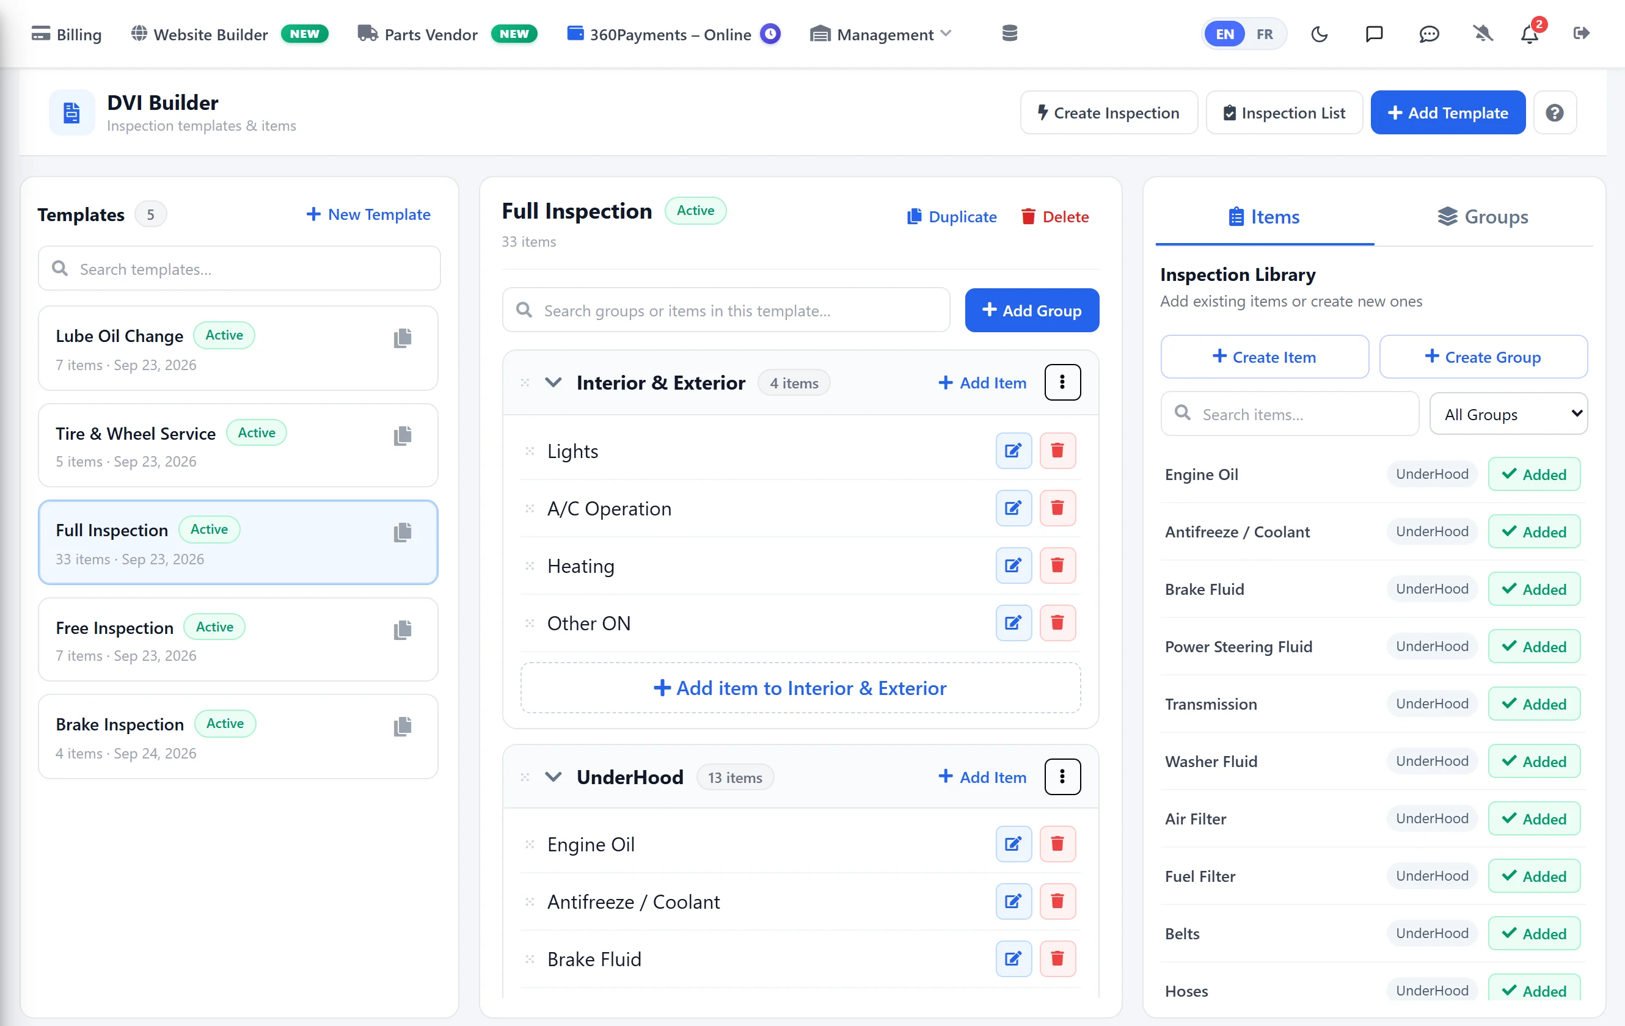This screenshot has width=1625, height=1026.
Task: Toggle the muted notifications bell icon
Action: [1483, 34]
